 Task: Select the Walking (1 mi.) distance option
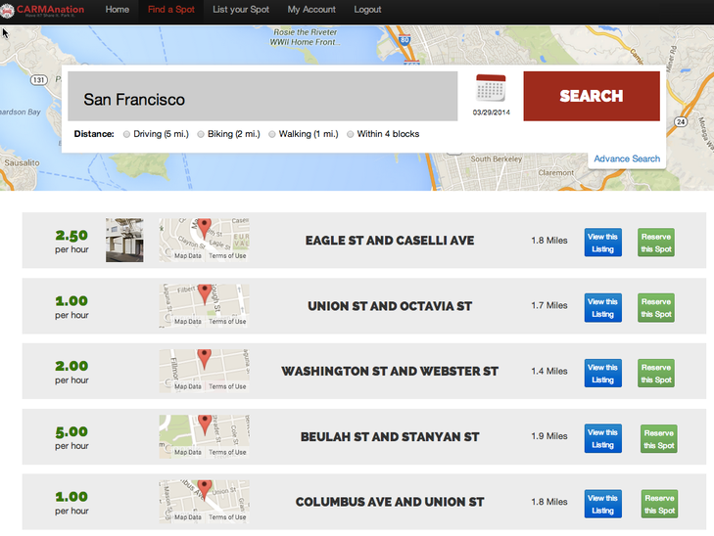(272, 134)
